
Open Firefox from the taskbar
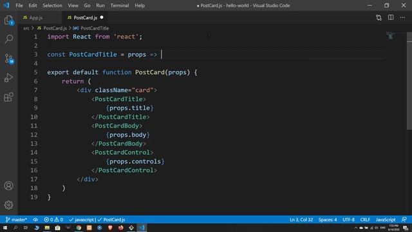120,227
